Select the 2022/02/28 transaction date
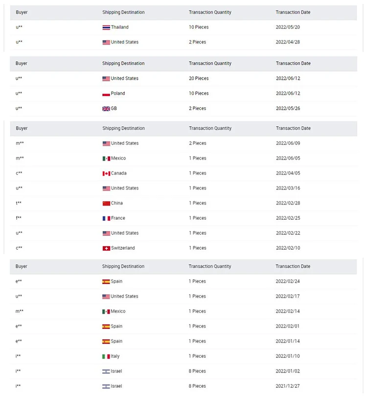Viewport: 367px width, 397px height. pos(288,203)
